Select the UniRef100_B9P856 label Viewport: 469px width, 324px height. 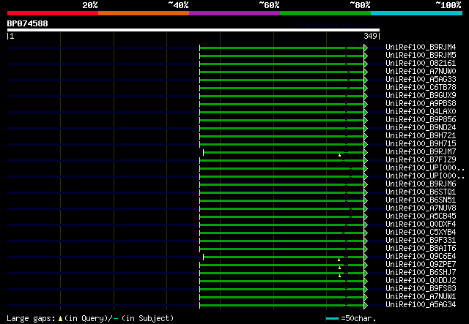421,120
